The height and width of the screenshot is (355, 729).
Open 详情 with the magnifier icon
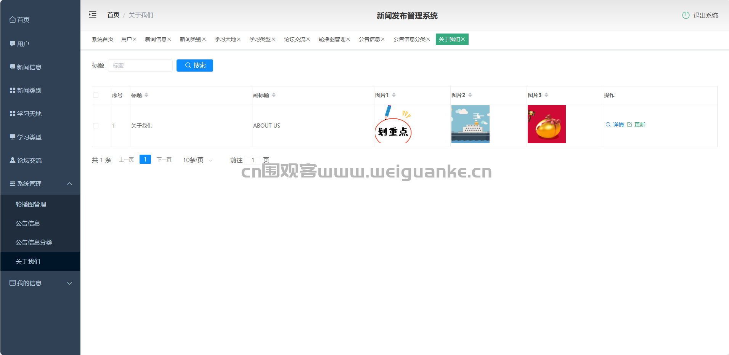[608, 125]
